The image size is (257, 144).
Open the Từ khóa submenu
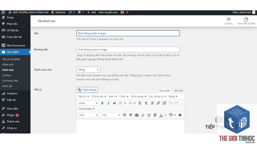pyautogui.click(x=7, y=75)
